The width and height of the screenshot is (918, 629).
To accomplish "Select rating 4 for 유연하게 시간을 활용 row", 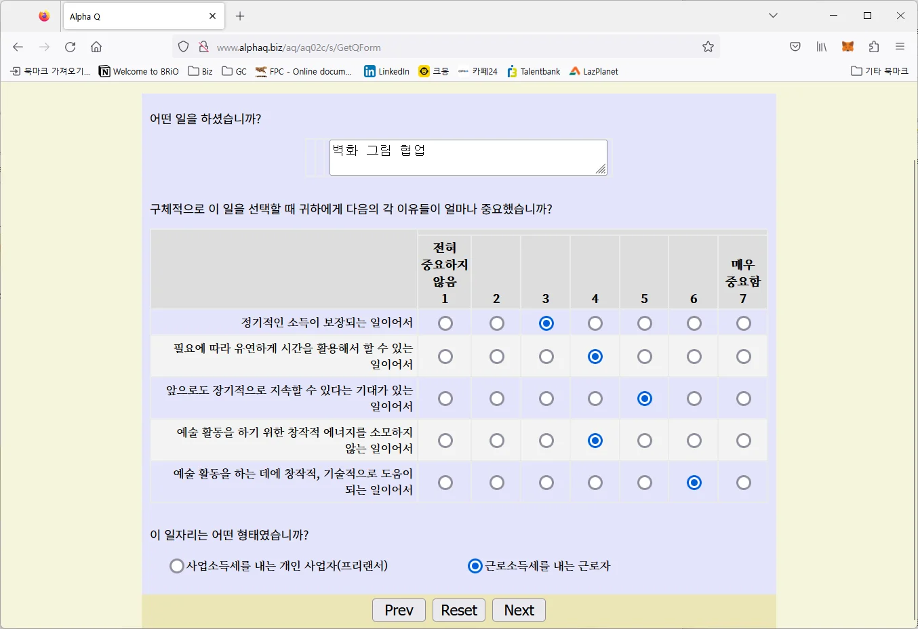I will 595,357.
